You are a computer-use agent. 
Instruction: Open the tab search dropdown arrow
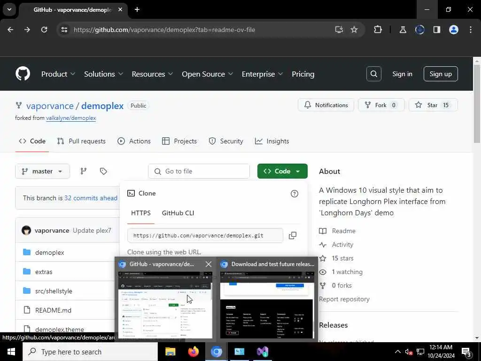point(9,9)
